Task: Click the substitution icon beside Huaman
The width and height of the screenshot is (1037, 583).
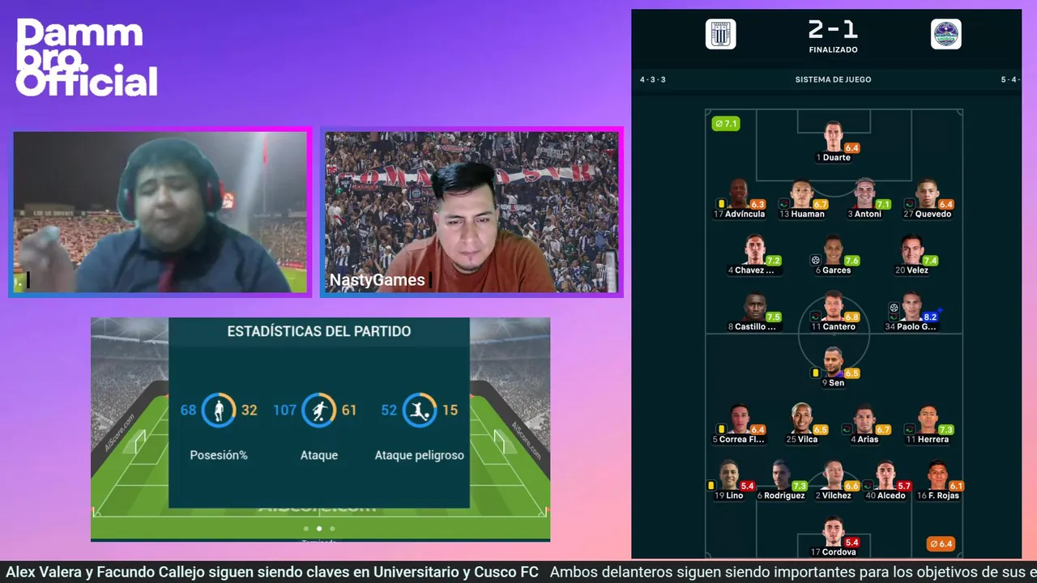Action: tap(783, 203)
